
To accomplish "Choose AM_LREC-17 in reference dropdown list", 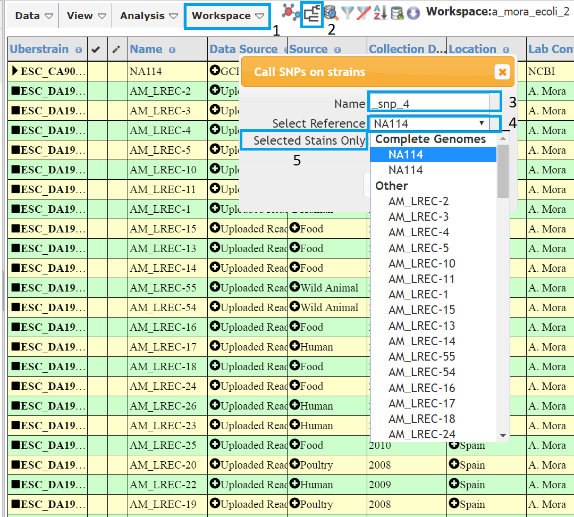I will (433, 403).
